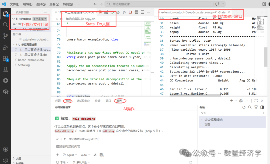
Task: Open more actions for the do-file editor
Action: pyautogui.click(x=148, y=12)
